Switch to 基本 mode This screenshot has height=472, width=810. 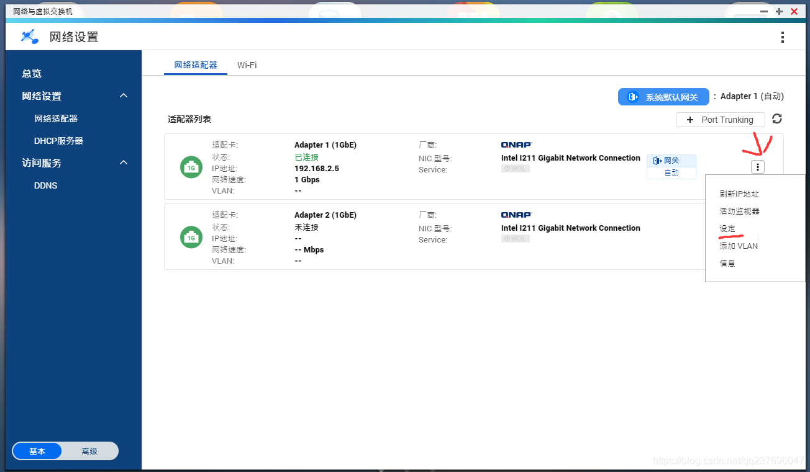(37, 451)
